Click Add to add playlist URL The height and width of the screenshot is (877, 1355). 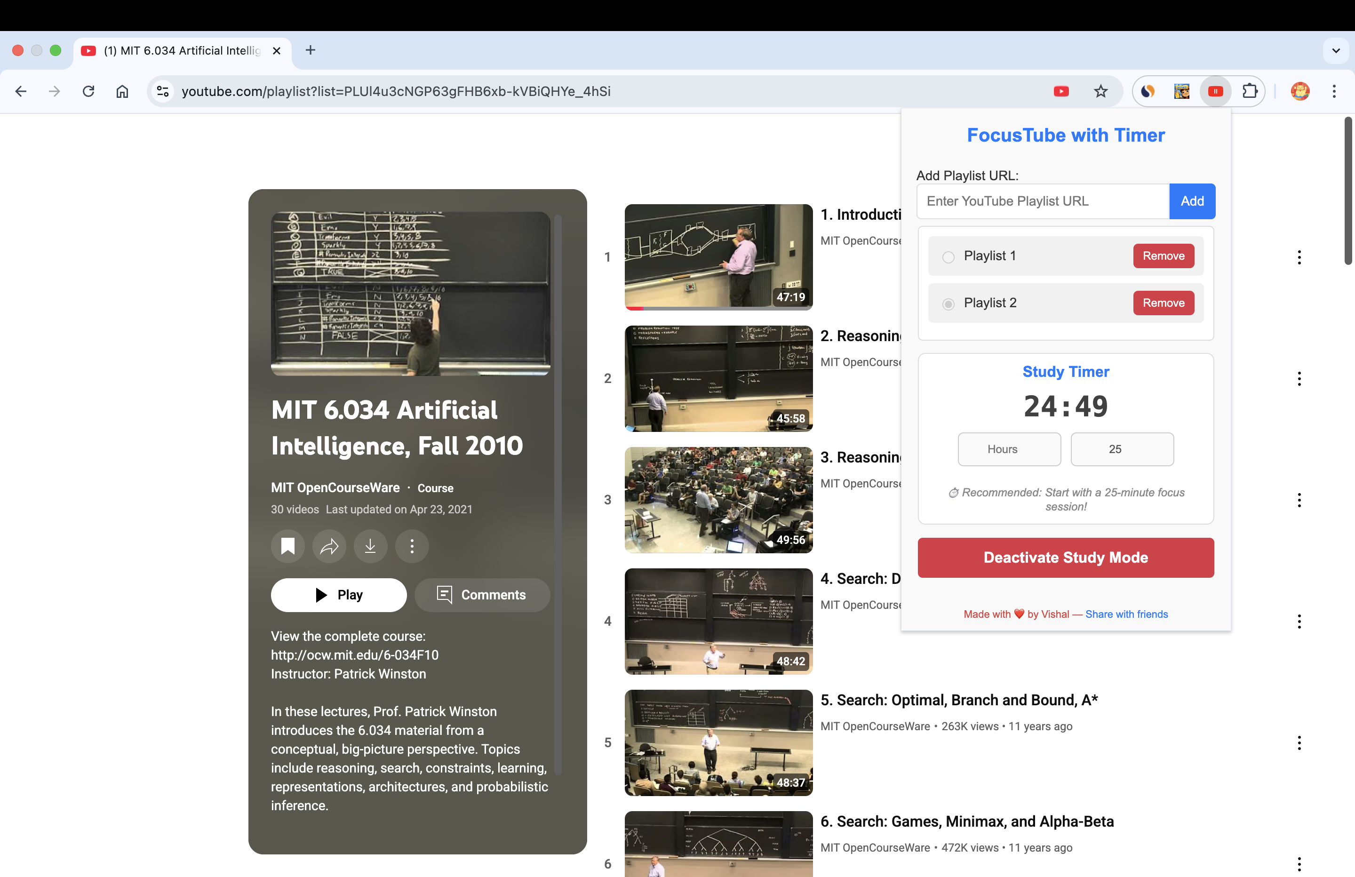[x=1192, y=201]
